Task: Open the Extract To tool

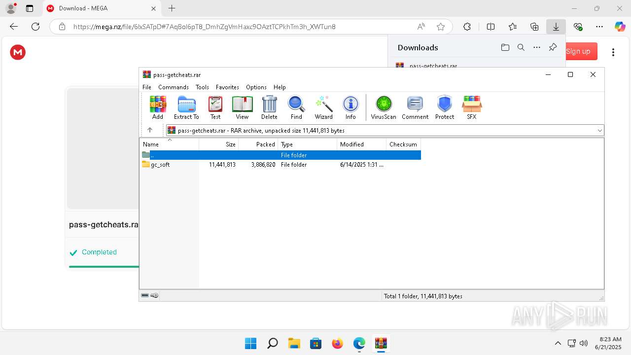Action: [186, 107]
